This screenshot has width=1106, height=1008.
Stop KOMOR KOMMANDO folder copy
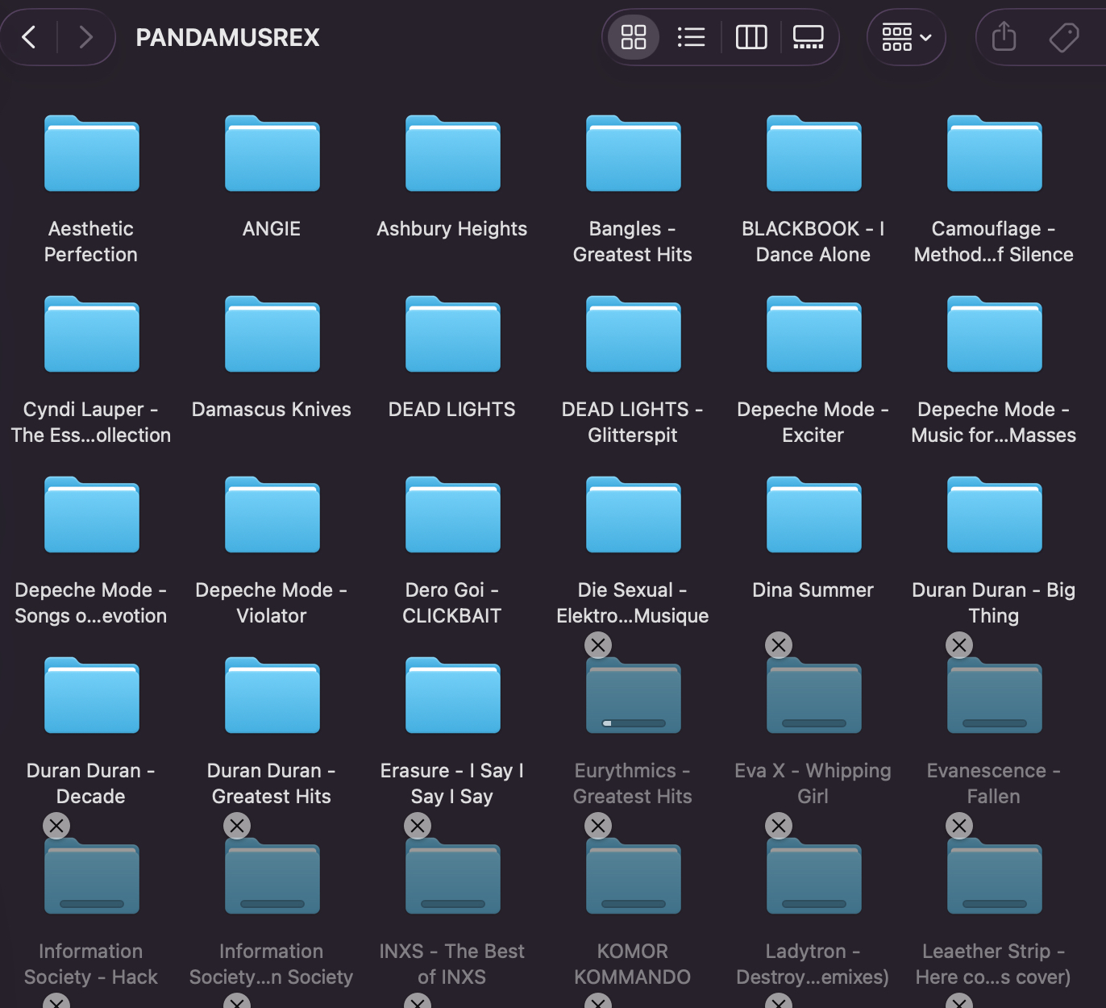(598, 826)
